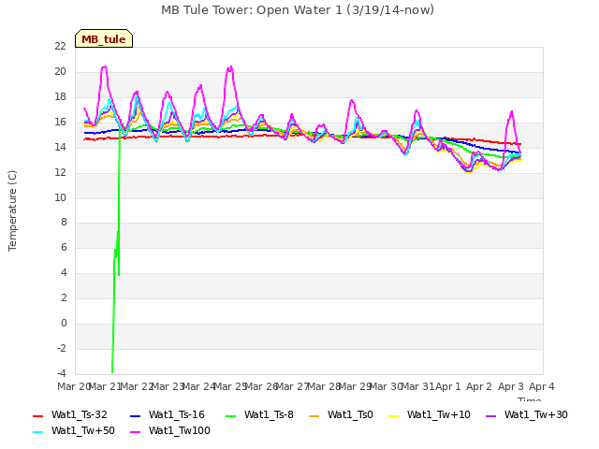Click the 22 y-axis tick label
The width and height of the screenshot is (599, 449).
coord(60,46)
